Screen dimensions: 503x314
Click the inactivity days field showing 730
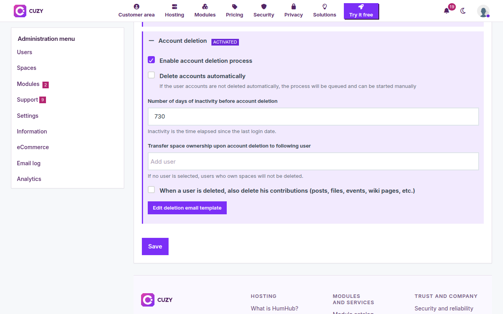pos(313,117)
